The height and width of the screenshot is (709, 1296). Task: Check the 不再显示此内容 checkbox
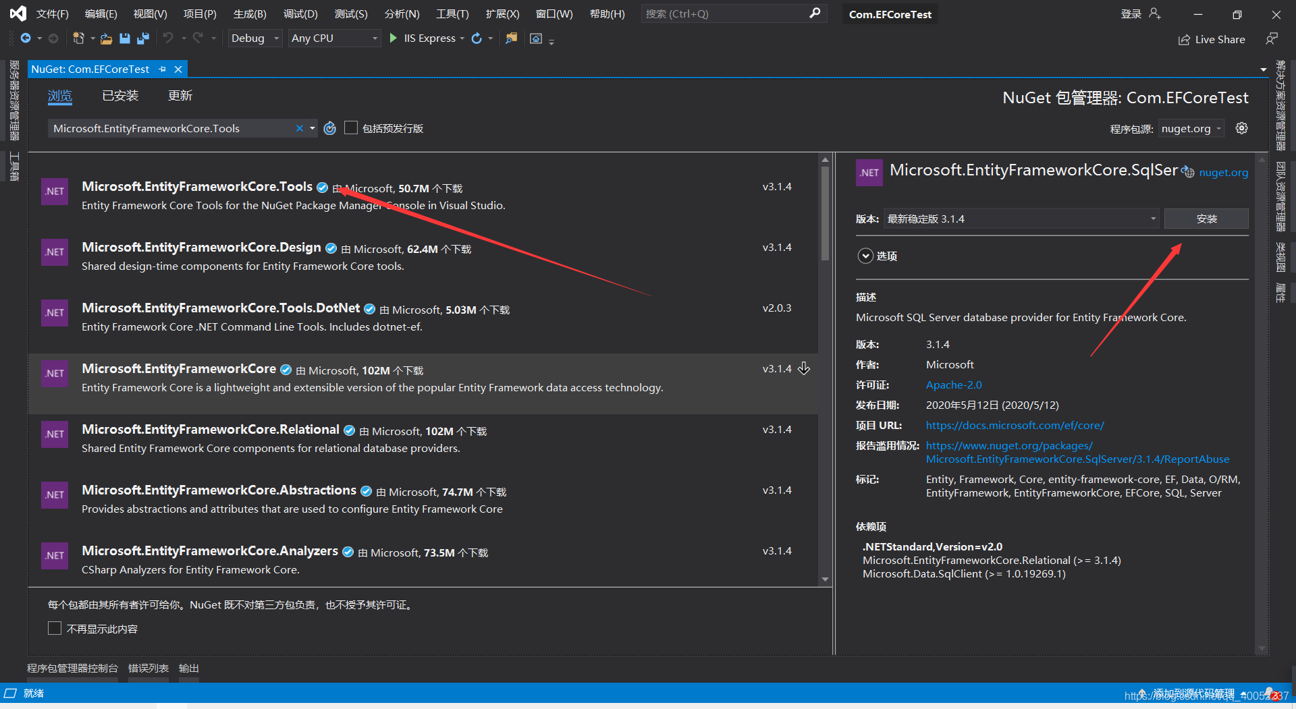point(55,628)
